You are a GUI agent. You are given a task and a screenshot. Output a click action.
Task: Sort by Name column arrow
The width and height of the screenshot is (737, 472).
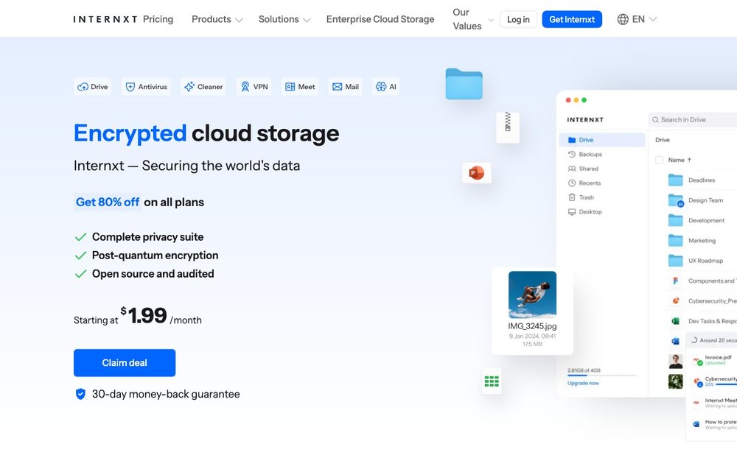(690, 160)
